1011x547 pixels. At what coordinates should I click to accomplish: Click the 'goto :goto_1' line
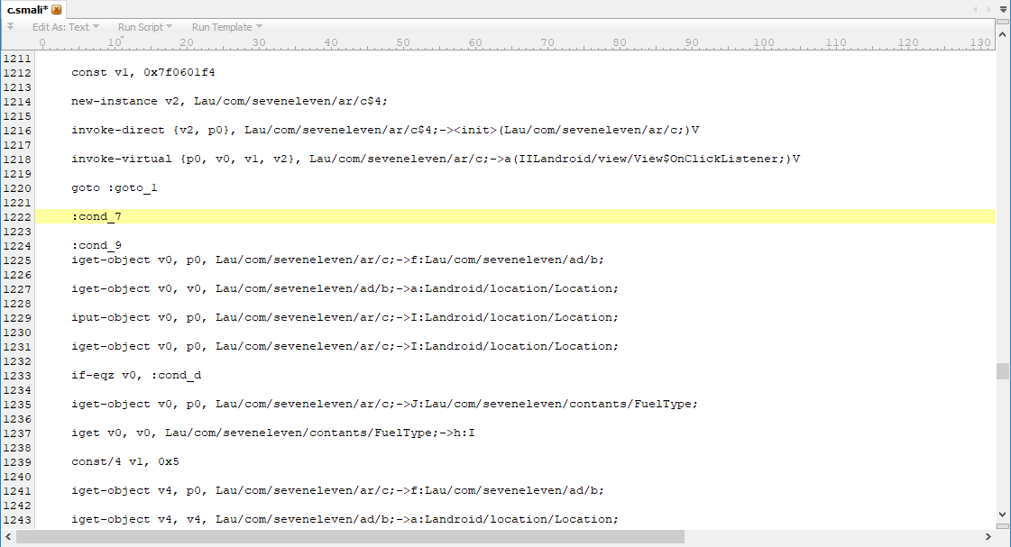115,187
